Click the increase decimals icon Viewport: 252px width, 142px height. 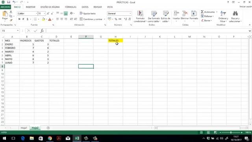[126, 19]
